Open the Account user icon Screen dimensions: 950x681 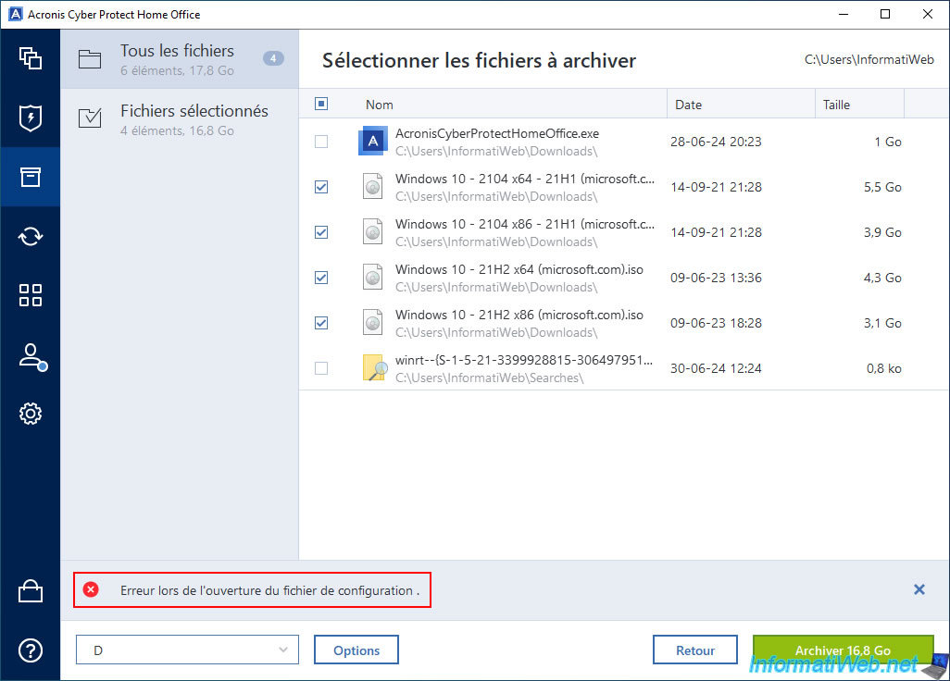[31, 355]
